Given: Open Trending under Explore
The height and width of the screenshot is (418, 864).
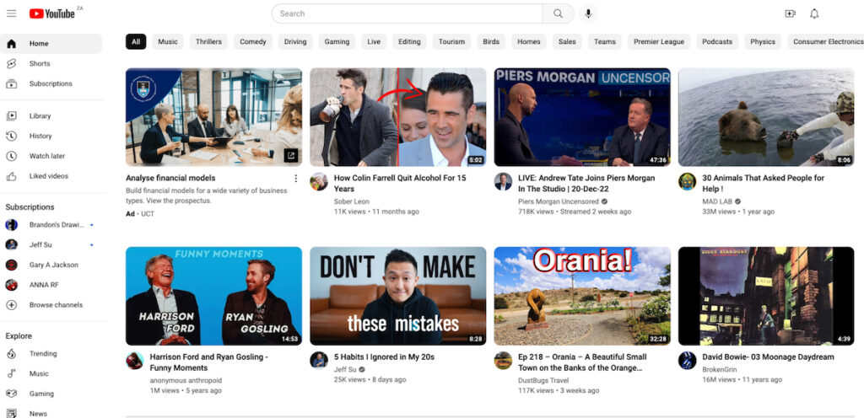Looking at the screenshot, I should pos(51,354).
